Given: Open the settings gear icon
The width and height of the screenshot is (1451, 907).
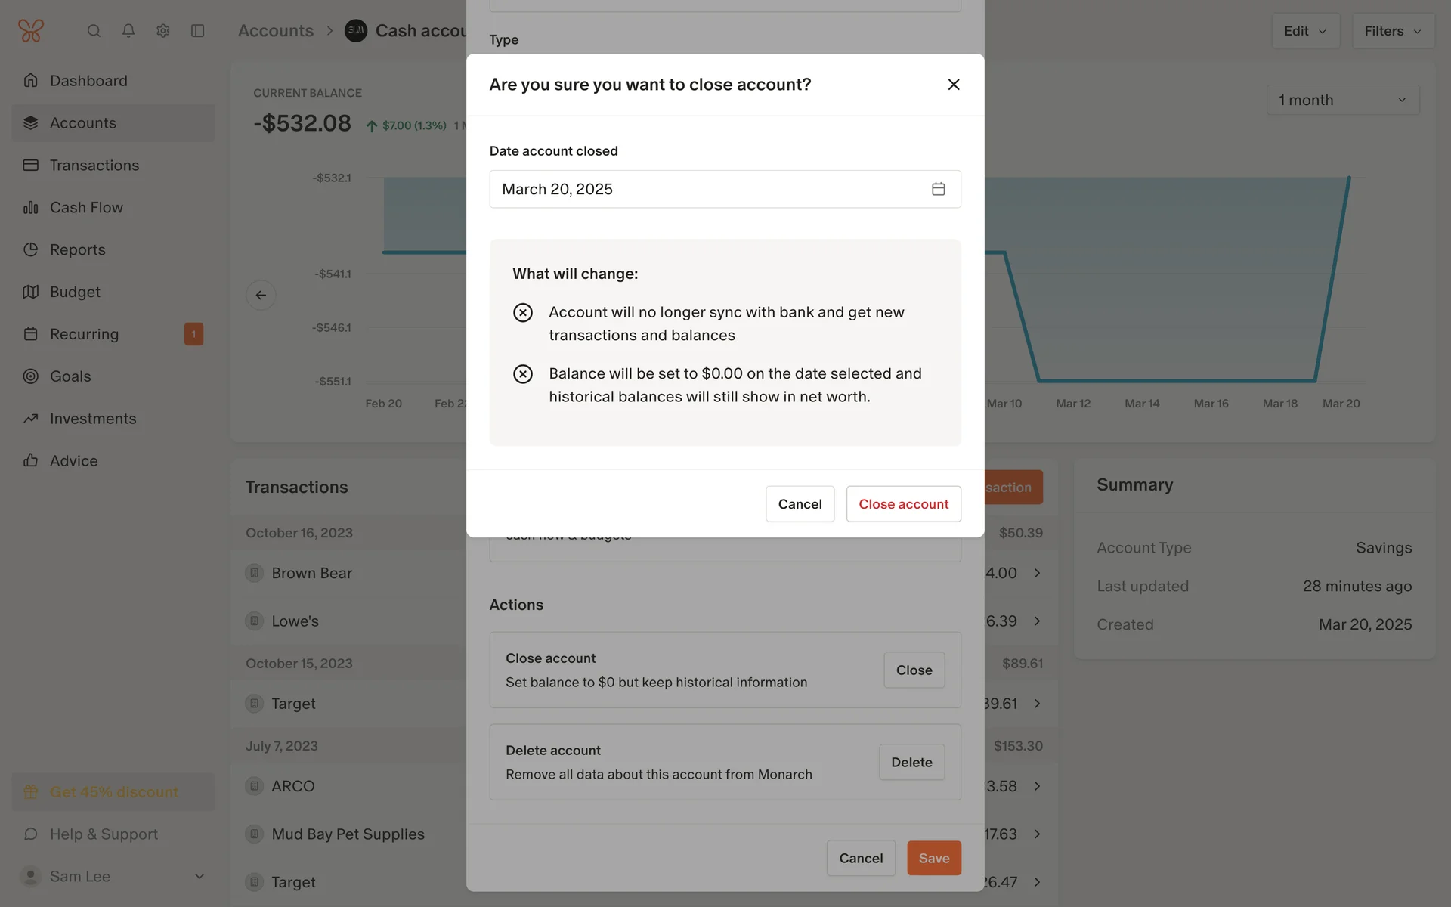Looking at the screenshot, I should pyautogui.click(x=163, y=31).
